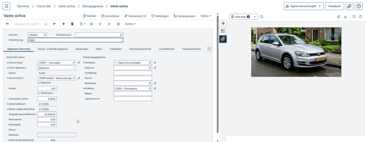Delete the asset with the trash icon

pos(72,24)
